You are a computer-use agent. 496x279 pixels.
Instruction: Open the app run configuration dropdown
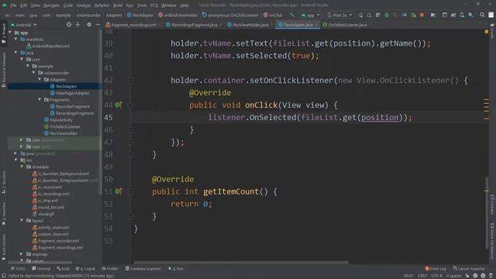[x=310, y=15]
